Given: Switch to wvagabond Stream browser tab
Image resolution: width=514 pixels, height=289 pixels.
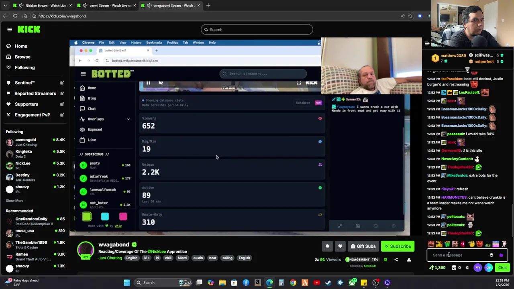Looking at the screenshot, I should coord(171,6).
